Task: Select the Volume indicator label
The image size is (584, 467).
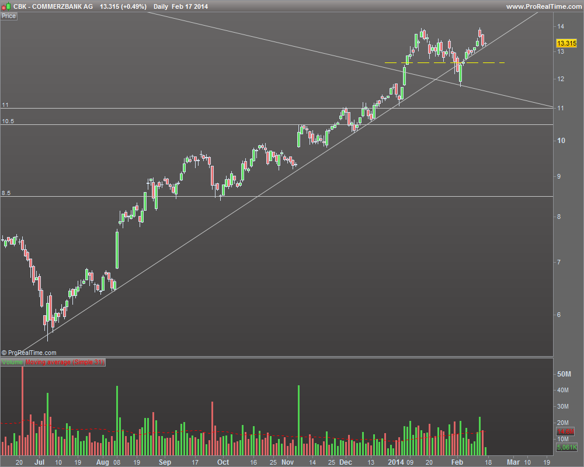Action: (12, 362)
